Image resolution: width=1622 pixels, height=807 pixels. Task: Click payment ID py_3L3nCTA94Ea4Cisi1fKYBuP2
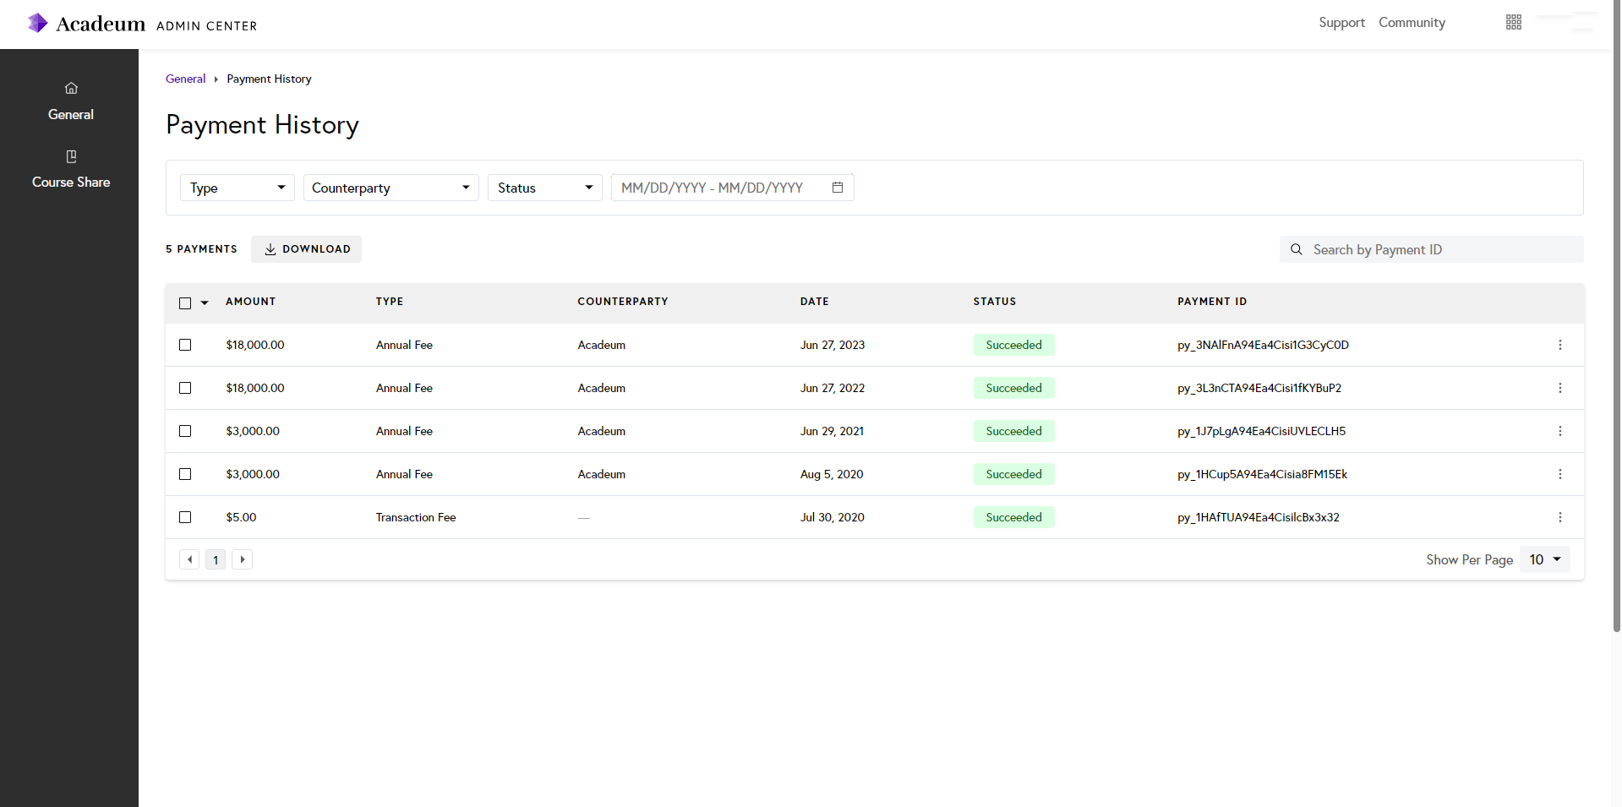tap(1259, 388)
